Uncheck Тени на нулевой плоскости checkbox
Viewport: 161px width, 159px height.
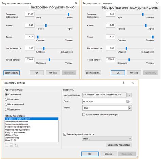65,134
